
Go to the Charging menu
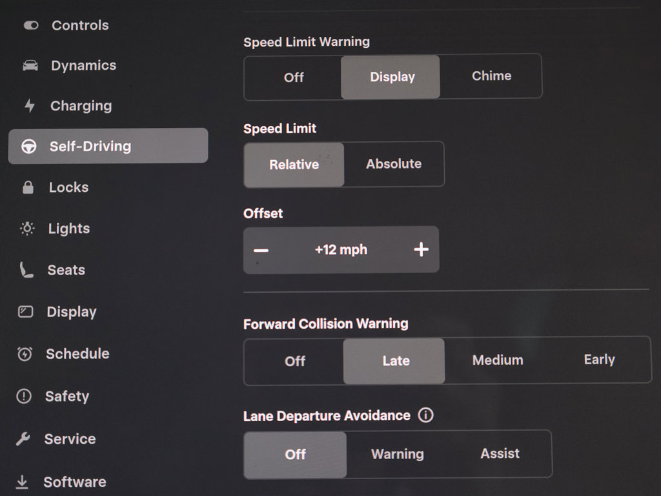[x=81, y=106]
